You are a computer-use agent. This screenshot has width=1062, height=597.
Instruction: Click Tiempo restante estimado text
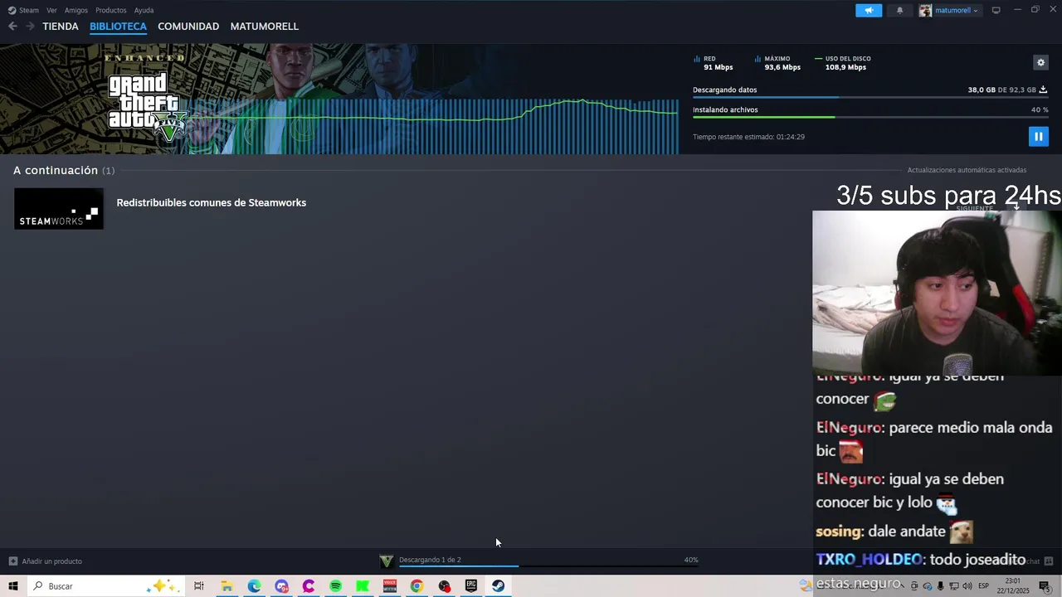(x=748, y=137)
